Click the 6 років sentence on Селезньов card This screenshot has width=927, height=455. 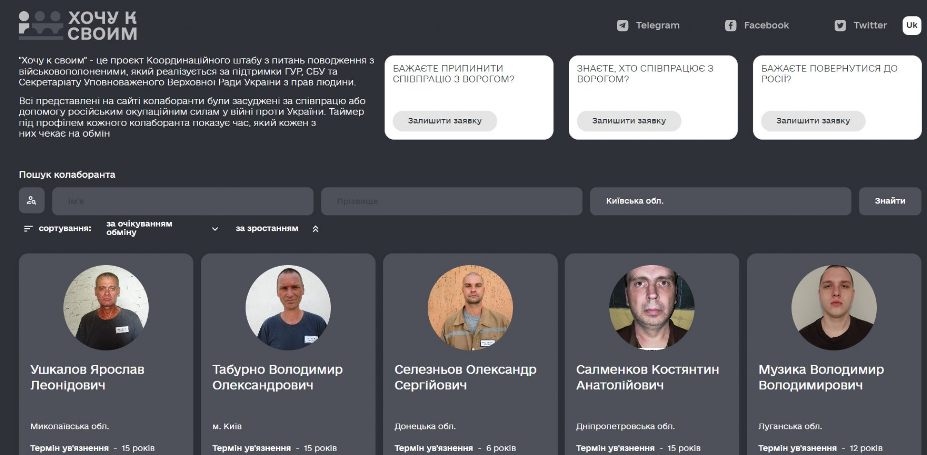point(501,448)
